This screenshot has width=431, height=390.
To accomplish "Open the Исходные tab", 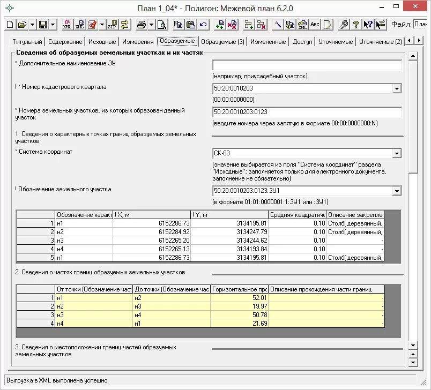I will pyautogui.click(x=102, y=42).
